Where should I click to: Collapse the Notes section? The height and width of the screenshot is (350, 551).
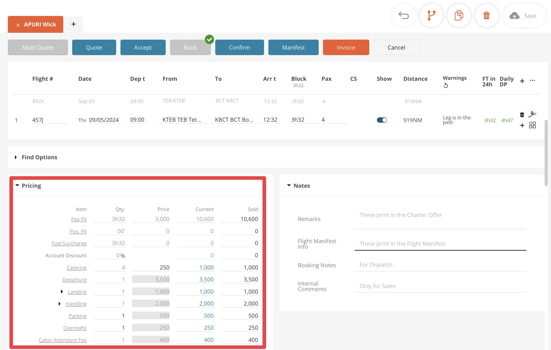coord(289,185)
